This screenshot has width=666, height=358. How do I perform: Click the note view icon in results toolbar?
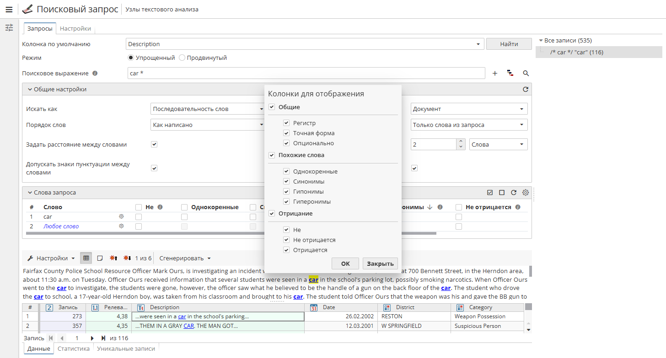pyautogui.click(x=100, y=258)
